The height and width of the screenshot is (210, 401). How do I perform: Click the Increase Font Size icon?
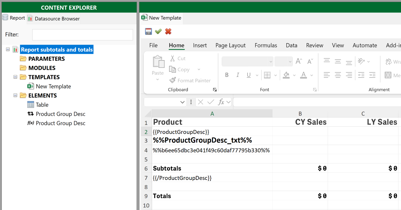(x=298, y=61)
